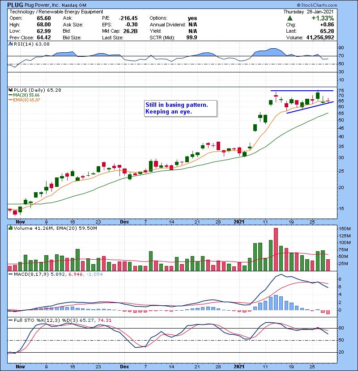Click the EPS value -0.30
Screen dimensions: 358x371
[x=132, y=25]
